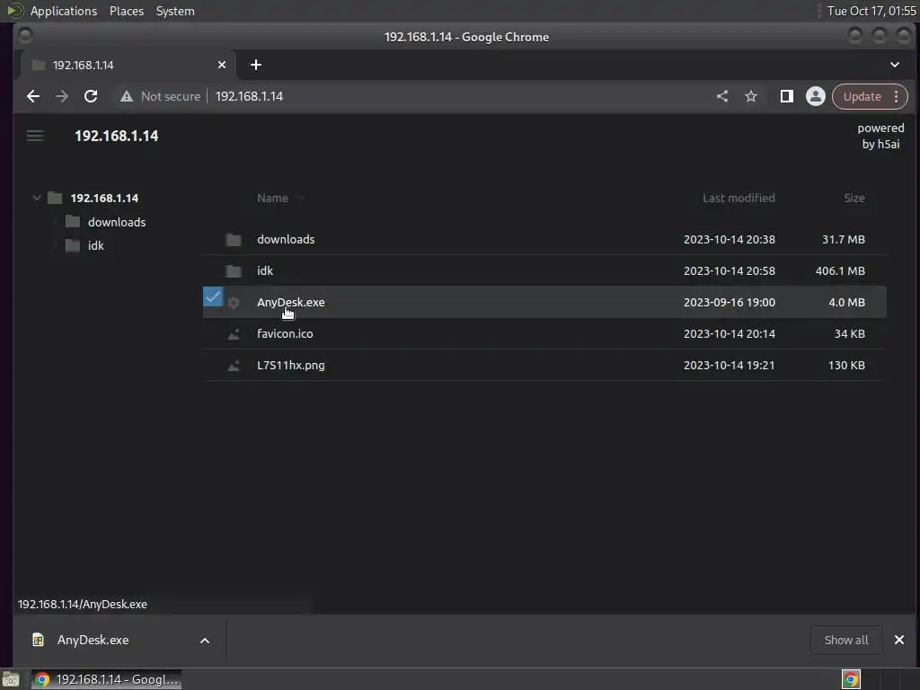Open the Chrome profile avatar menu
This screenshot has width=920, height=690.
tap(816, 96)
